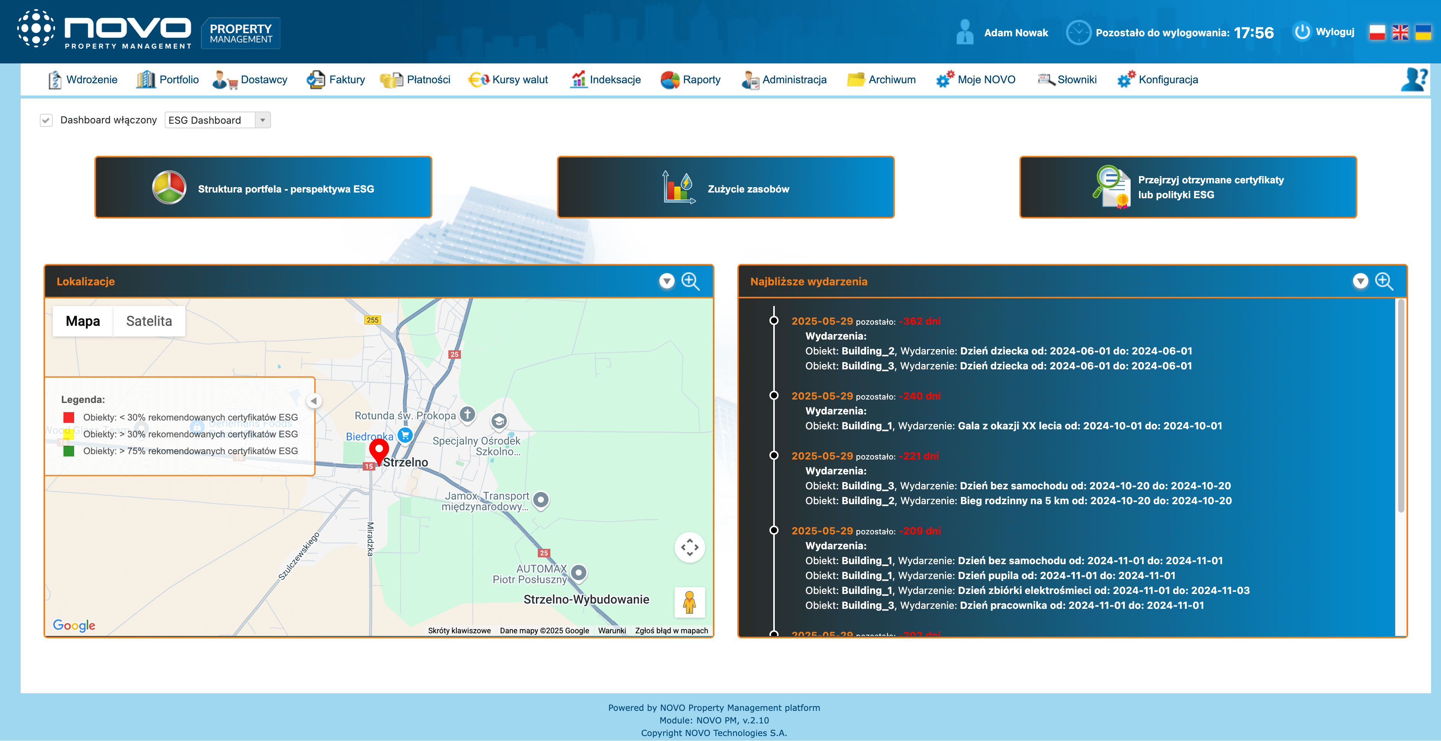
Task: Hide the map legend with arrow
Action: tap(314, 401)
